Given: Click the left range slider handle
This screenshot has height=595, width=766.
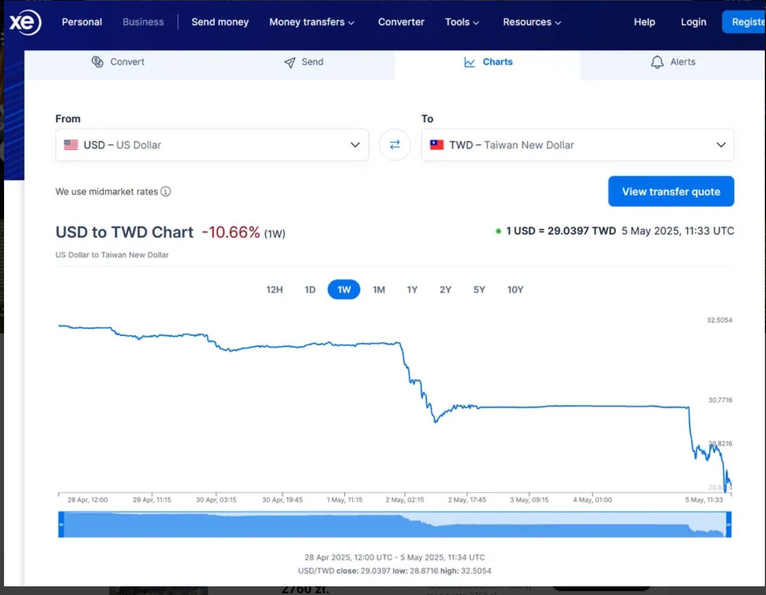Looking at the screenshot, I should [61, 524].
